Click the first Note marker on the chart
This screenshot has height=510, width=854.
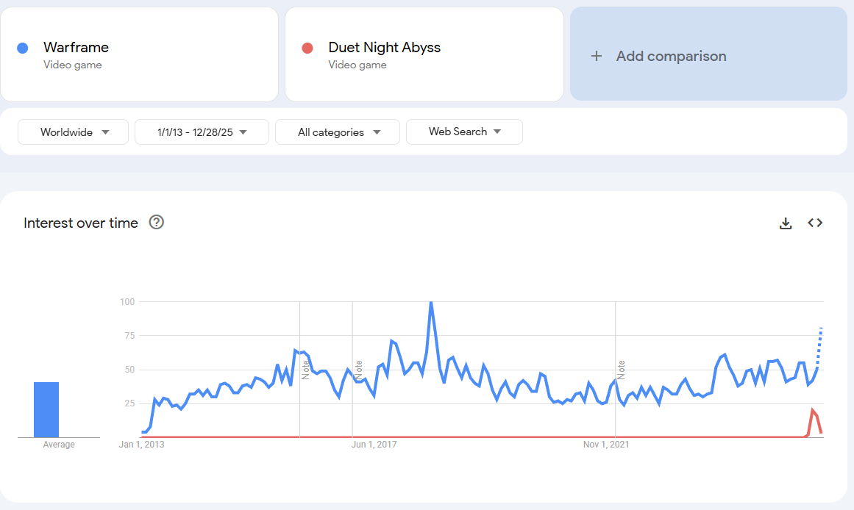click(x=305, y=370)
